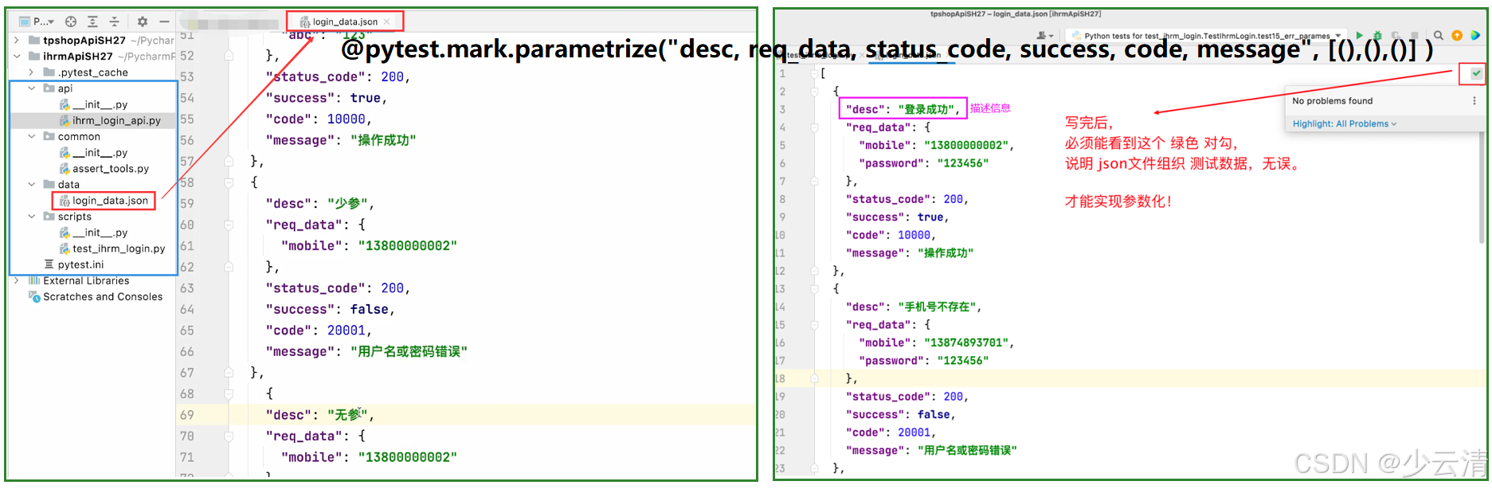Click the External Libraries icon
Screen dimensions: 1492x489
pyautogui.click(x=34, y=280)
